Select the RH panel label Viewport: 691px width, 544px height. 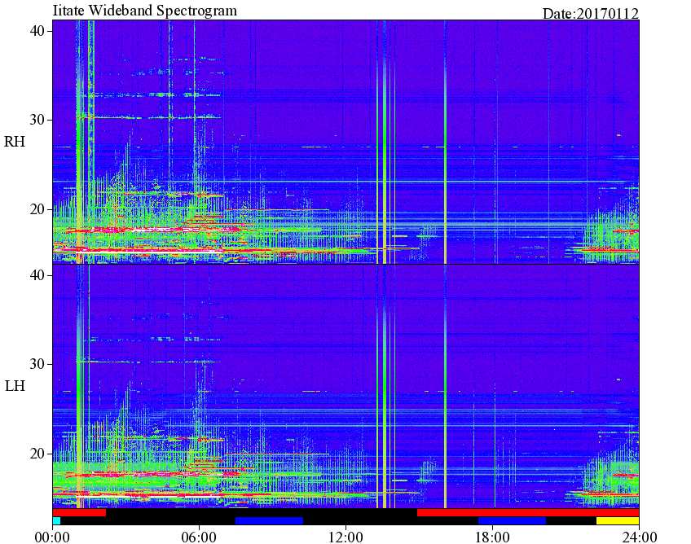[15, 142]
